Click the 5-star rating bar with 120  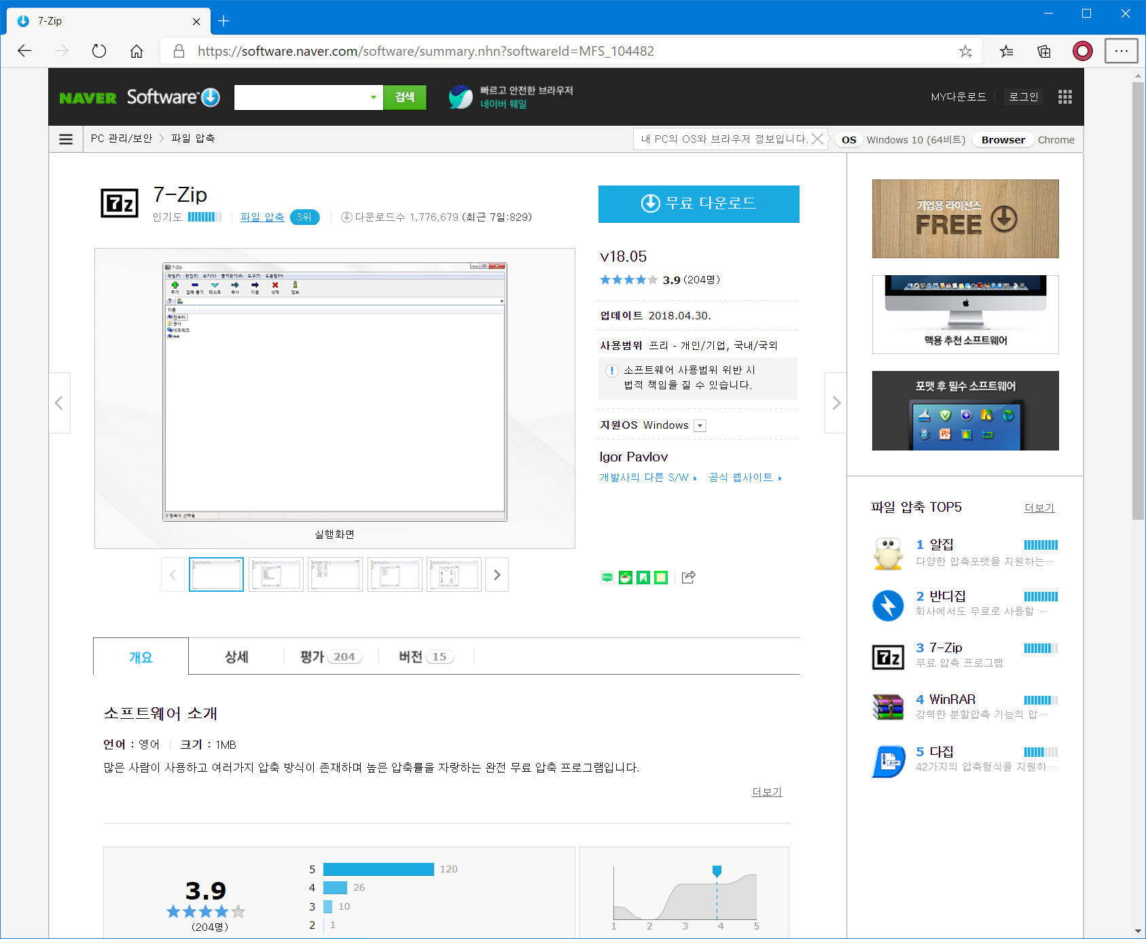pos(378,870)
